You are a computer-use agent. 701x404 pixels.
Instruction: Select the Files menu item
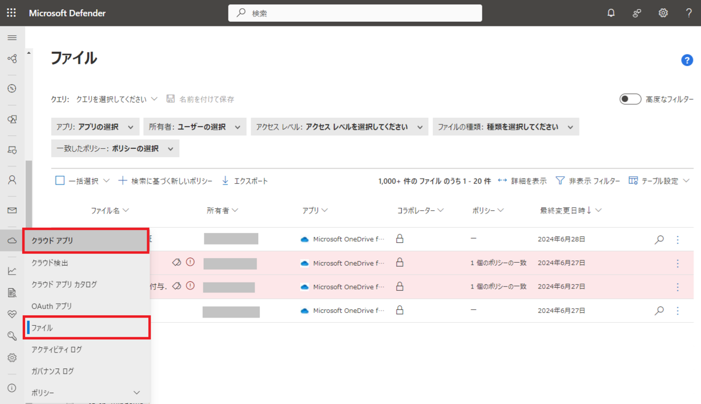tap(86, 328)
